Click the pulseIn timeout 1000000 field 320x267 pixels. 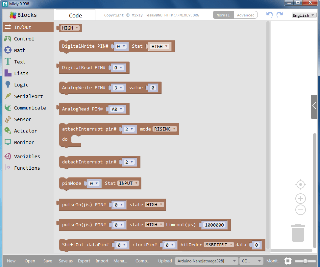tap(214, 225)
